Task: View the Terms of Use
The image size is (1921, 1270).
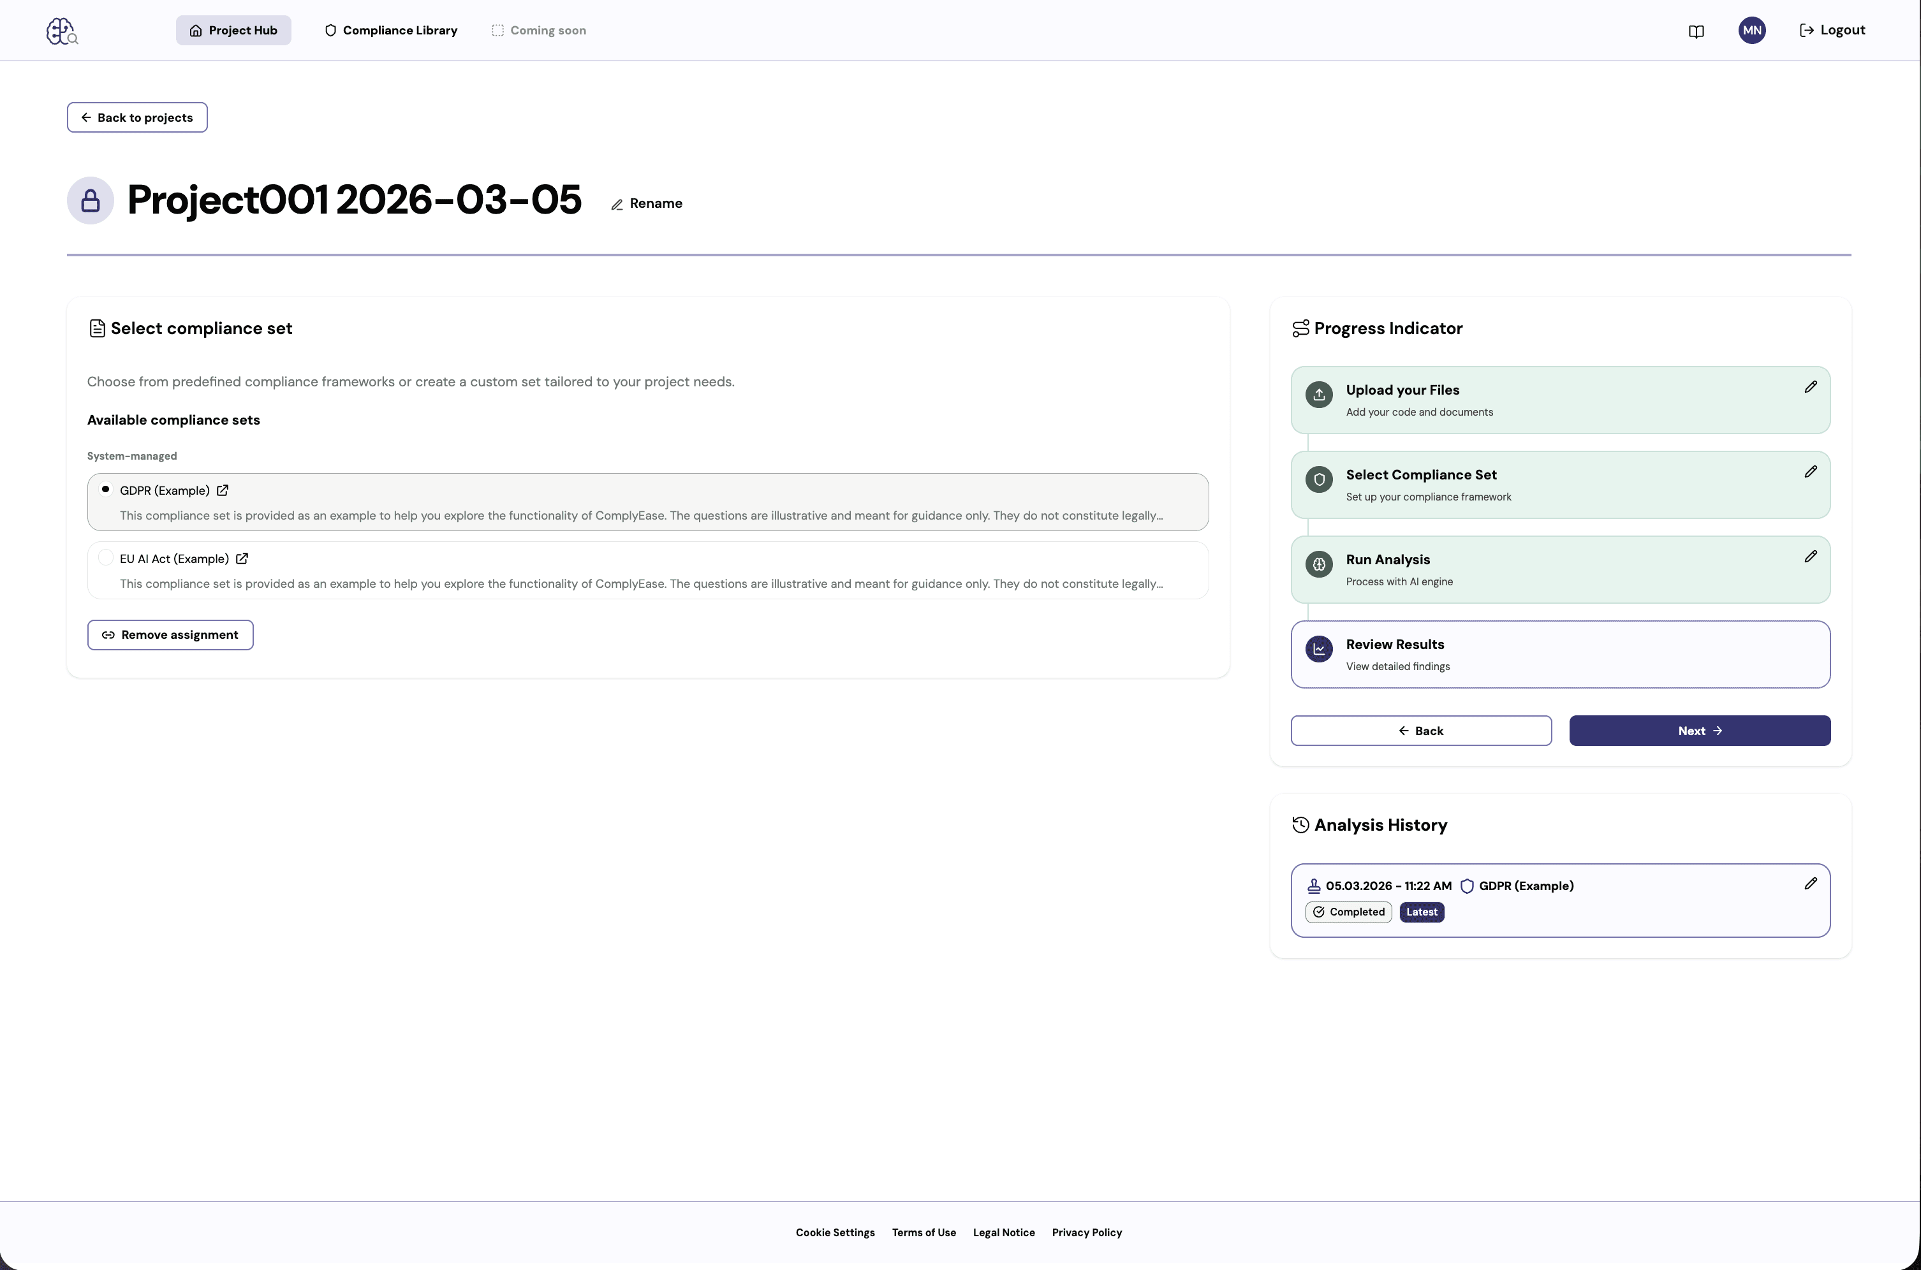Action: 923,1232
